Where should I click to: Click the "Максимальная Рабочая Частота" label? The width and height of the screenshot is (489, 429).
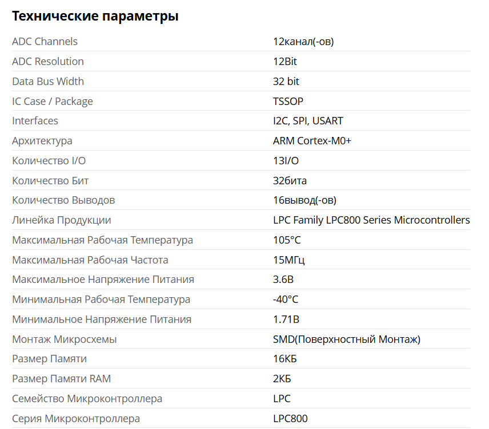pos(90,260)
